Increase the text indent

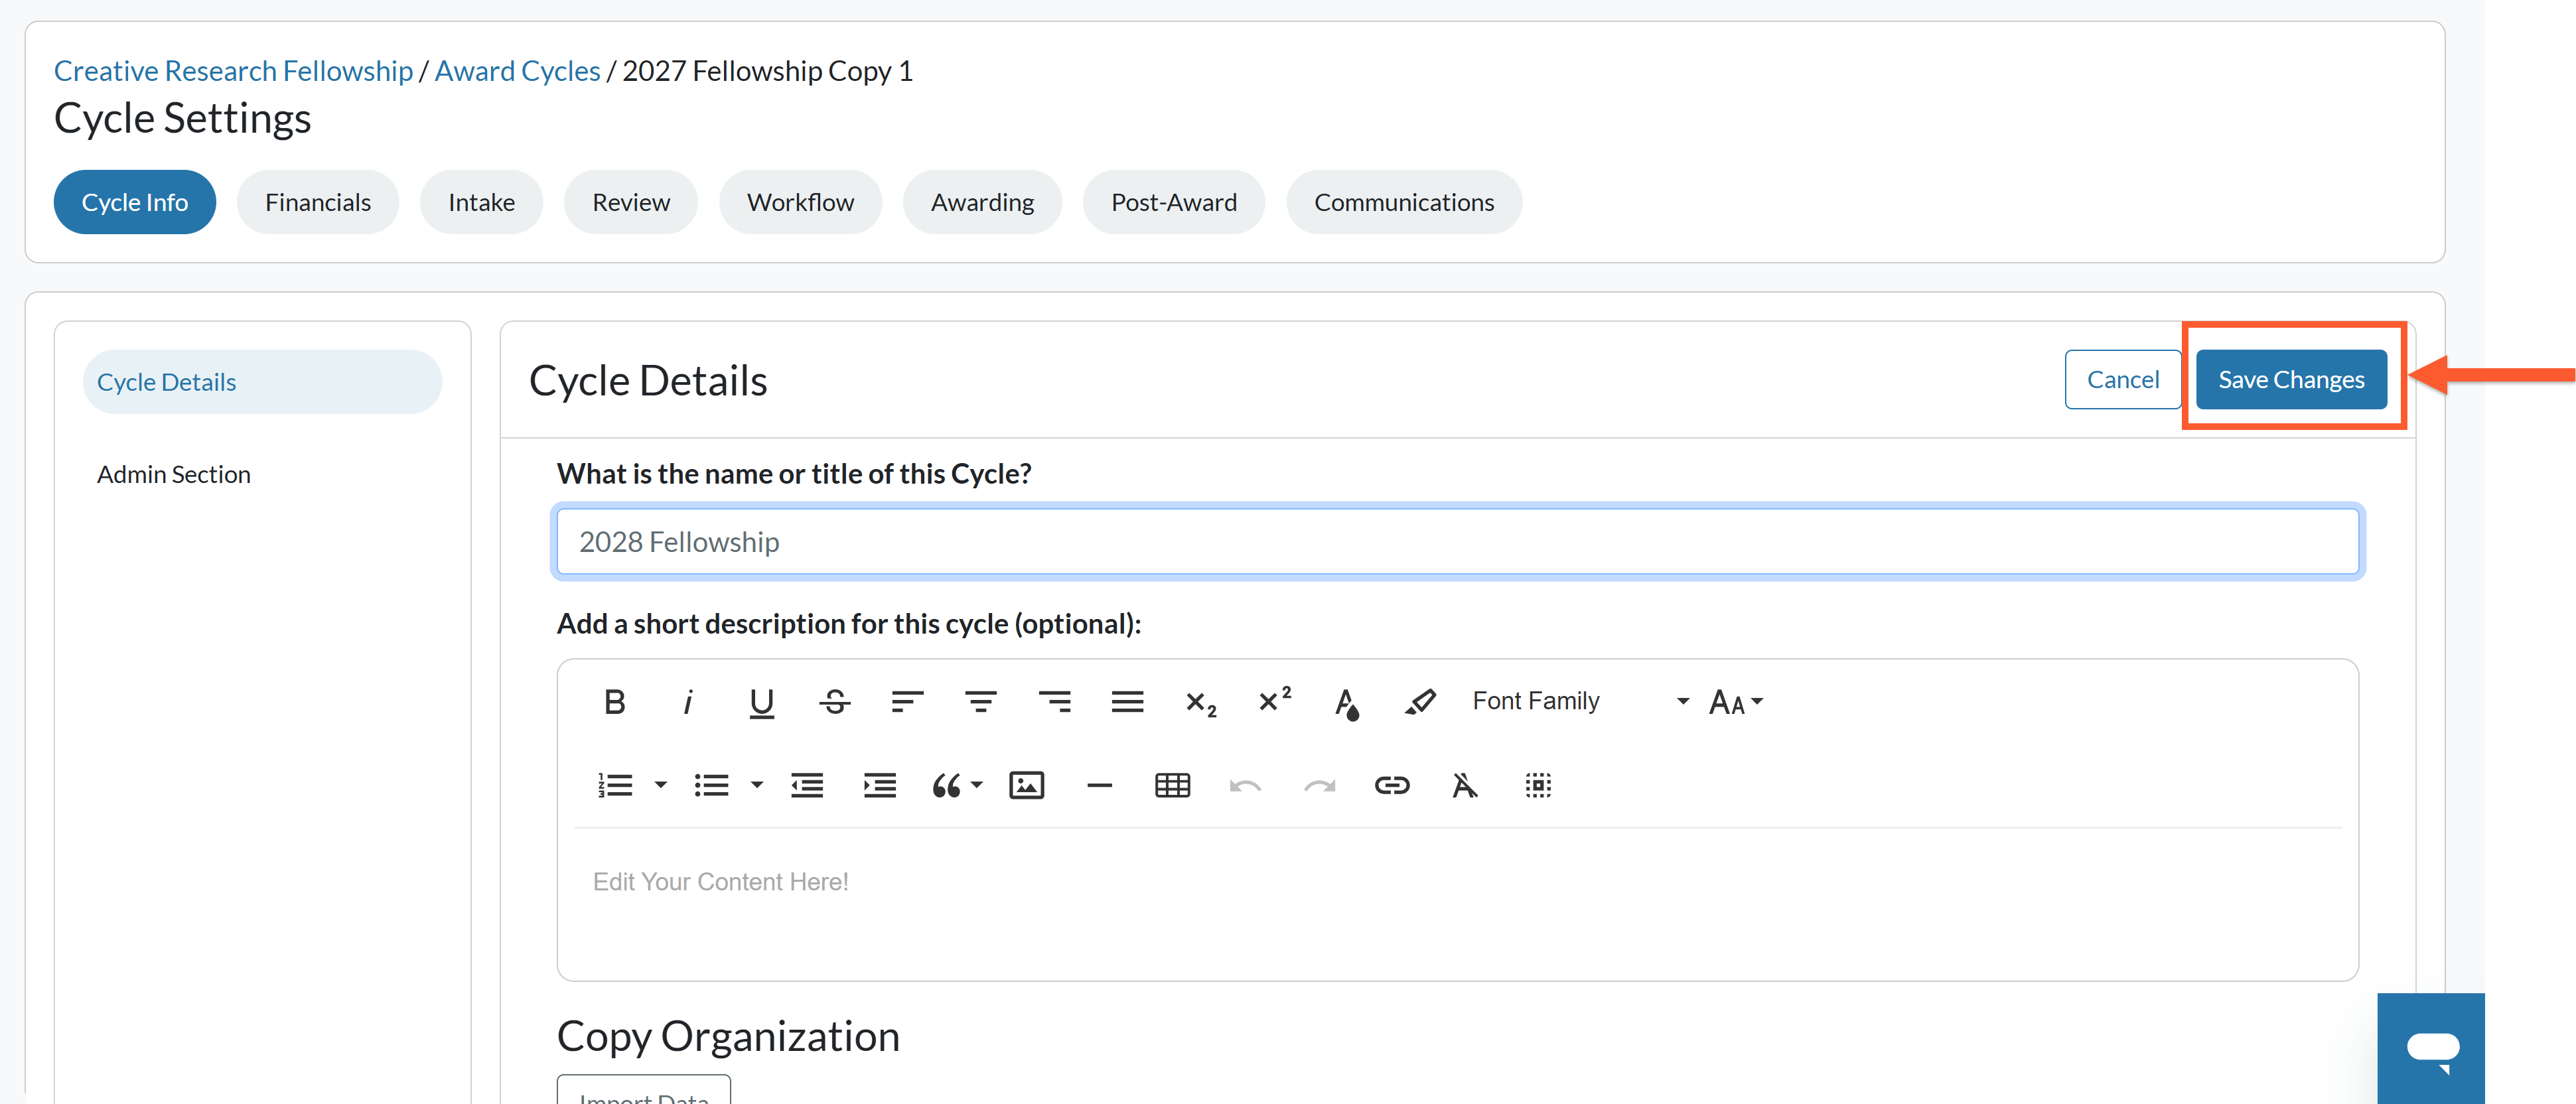tap(880, 786)
